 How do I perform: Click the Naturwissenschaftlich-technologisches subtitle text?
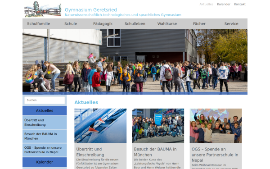pyautogui.click(x=123, y=15)
